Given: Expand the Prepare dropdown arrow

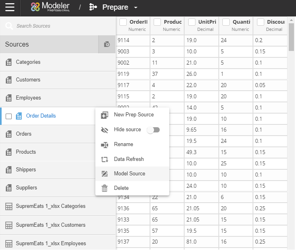Looking at the screenshot, I should click(x=136, y=8).
